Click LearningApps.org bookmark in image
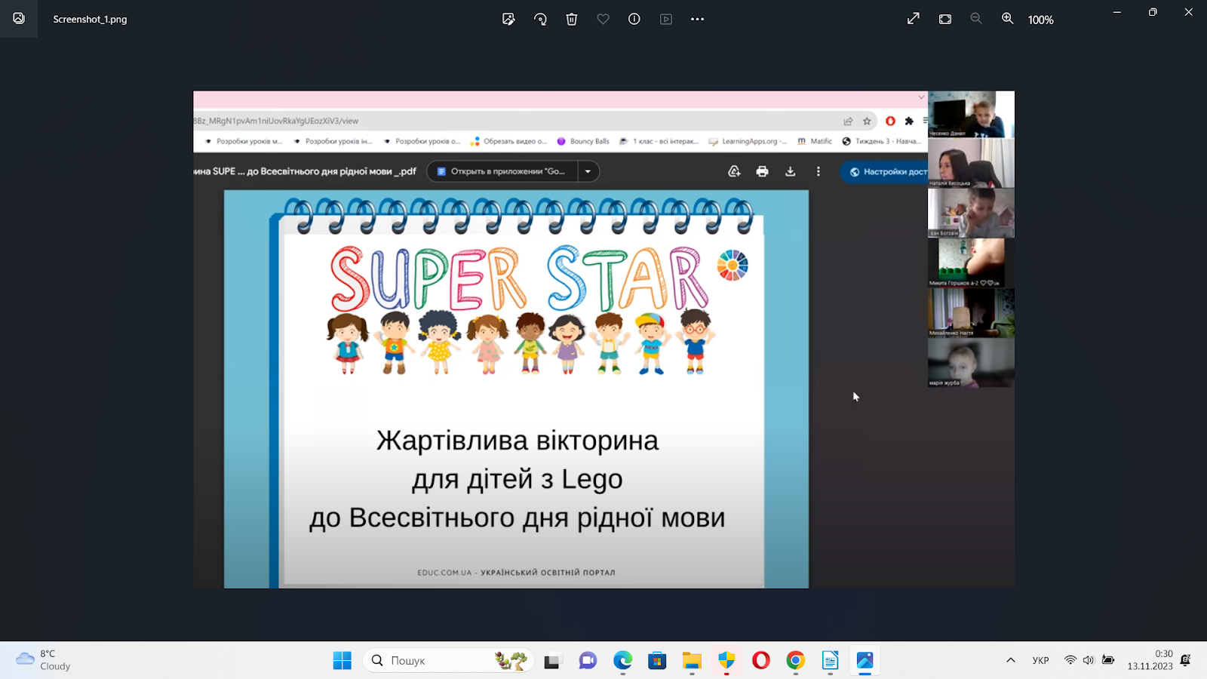 tap(748, 141)
